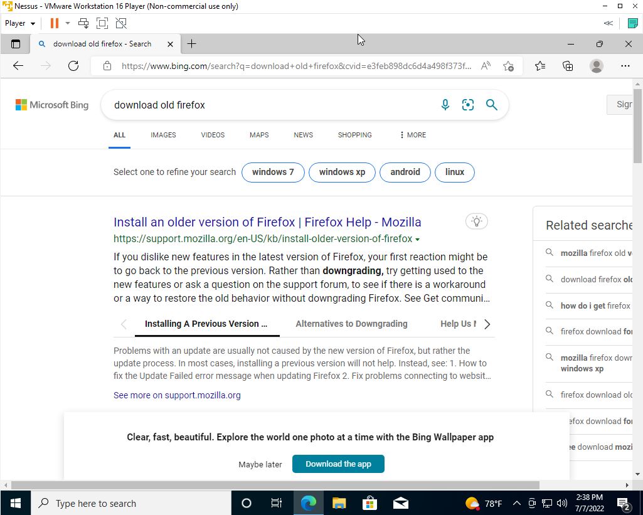Open Edge Collections icon

pyautogui.click(x=568, y=66)
